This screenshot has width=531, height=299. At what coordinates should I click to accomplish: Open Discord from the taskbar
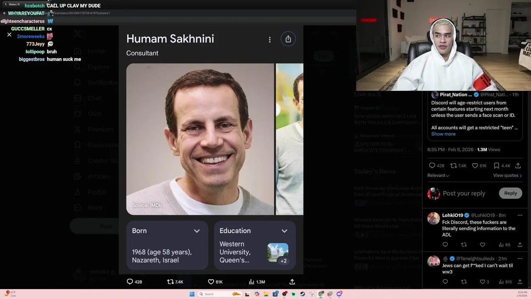(x=339, y=294)
